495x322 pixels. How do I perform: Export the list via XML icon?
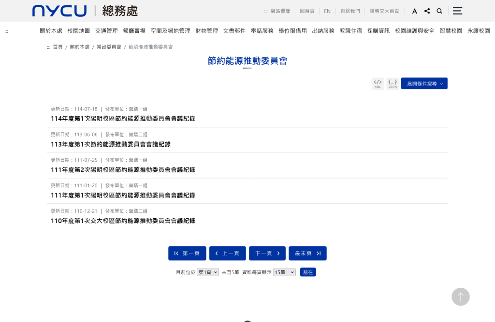click(378, 84)
